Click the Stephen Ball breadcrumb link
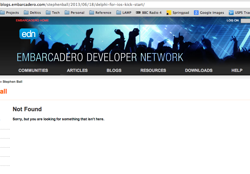 click(12, 82)
